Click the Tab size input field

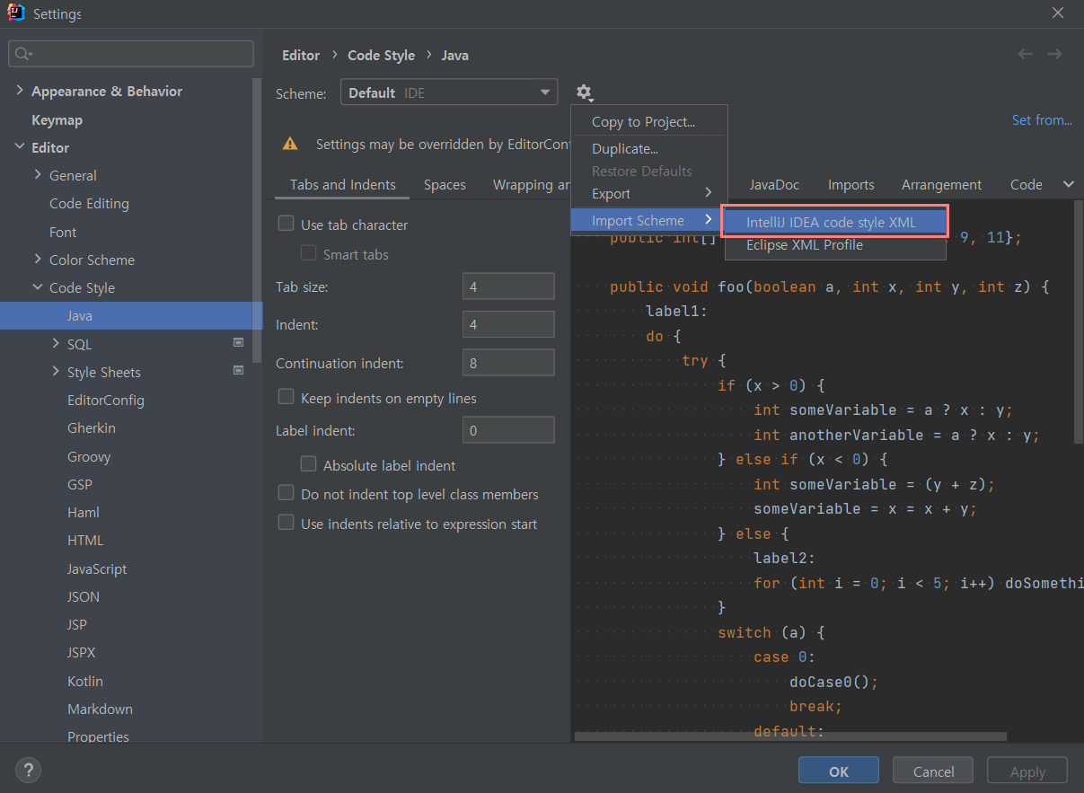pos(508,286)
